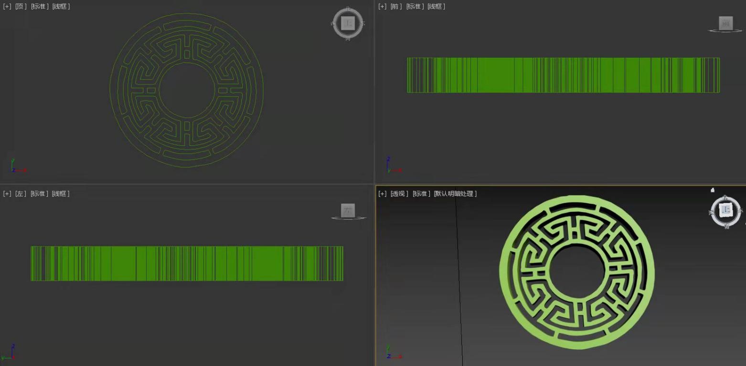Click the [默认明暗处理] shading label
Image resolution: width=746 pixels, height=366 pixels.
(455, 193)
